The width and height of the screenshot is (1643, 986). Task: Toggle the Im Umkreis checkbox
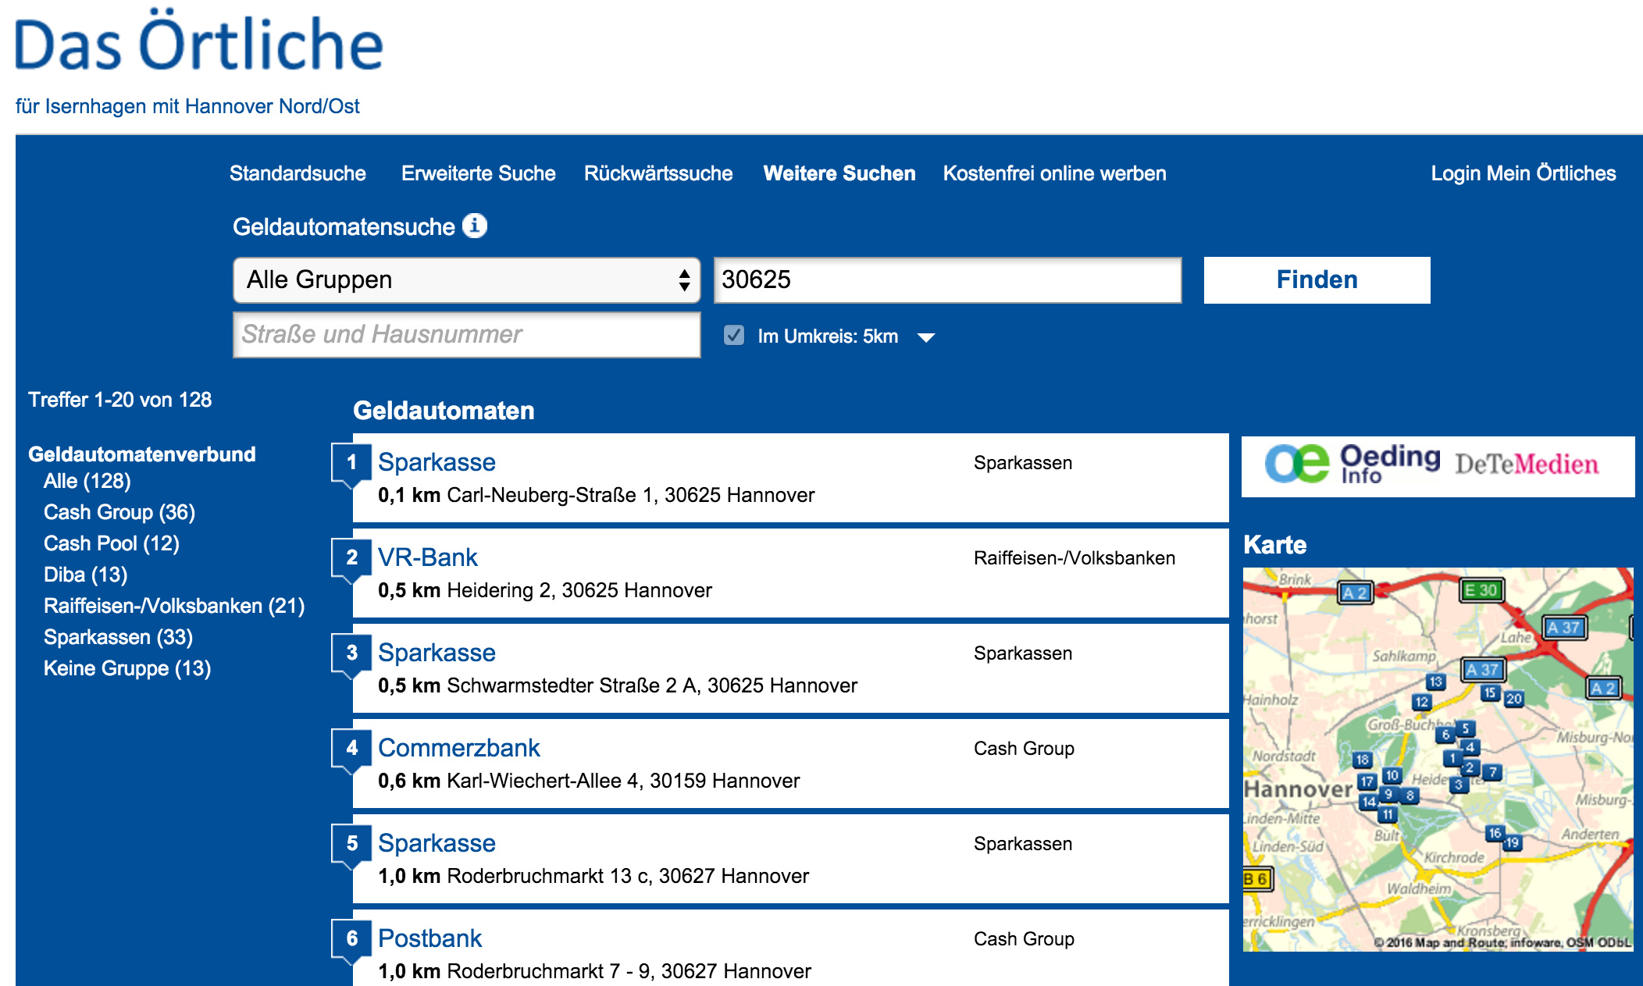[x=733, y=336]
